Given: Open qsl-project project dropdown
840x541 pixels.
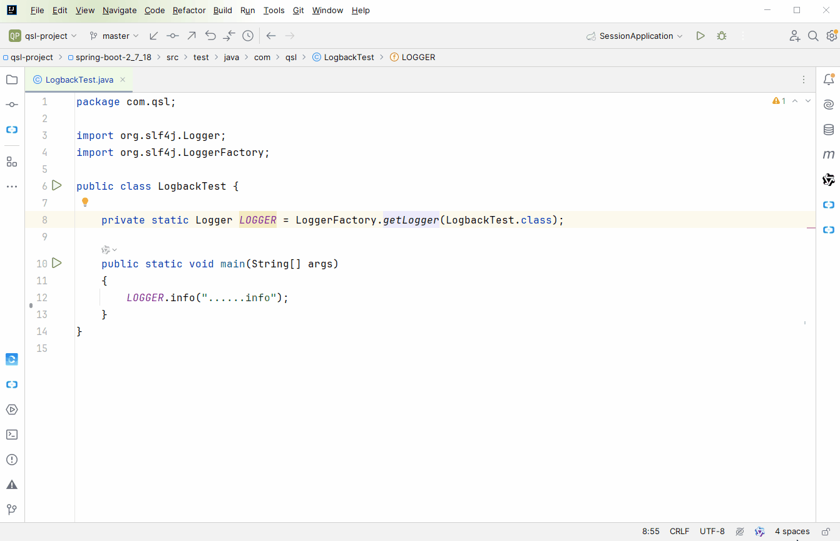Looking at the screenshot, I should coord(43,36).
